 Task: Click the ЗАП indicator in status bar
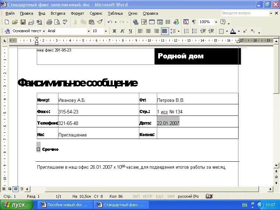pyautogui.click(x=136, y=196)
